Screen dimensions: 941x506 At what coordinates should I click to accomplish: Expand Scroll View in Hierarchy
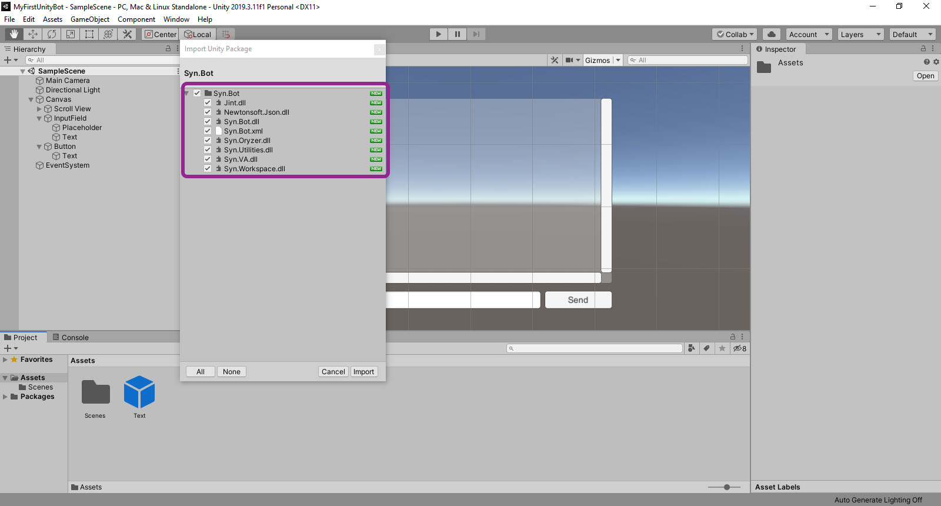(39, 109)
